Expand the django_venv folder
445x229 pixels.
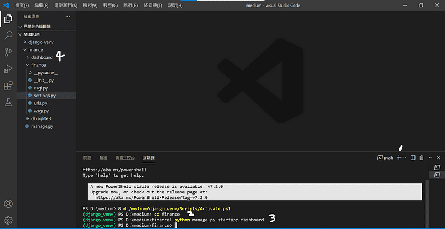coord(41,42)
